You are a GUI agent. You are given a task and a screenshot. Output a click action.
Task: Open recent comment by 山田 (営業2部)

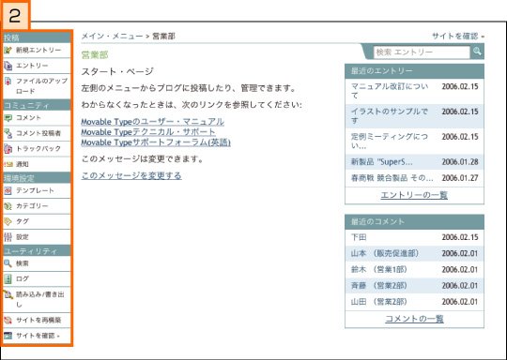pyautogui.click(x=379, y=302)
